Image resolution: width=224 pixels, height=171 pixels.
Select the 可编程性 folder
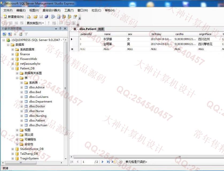[x=30, y=139]
